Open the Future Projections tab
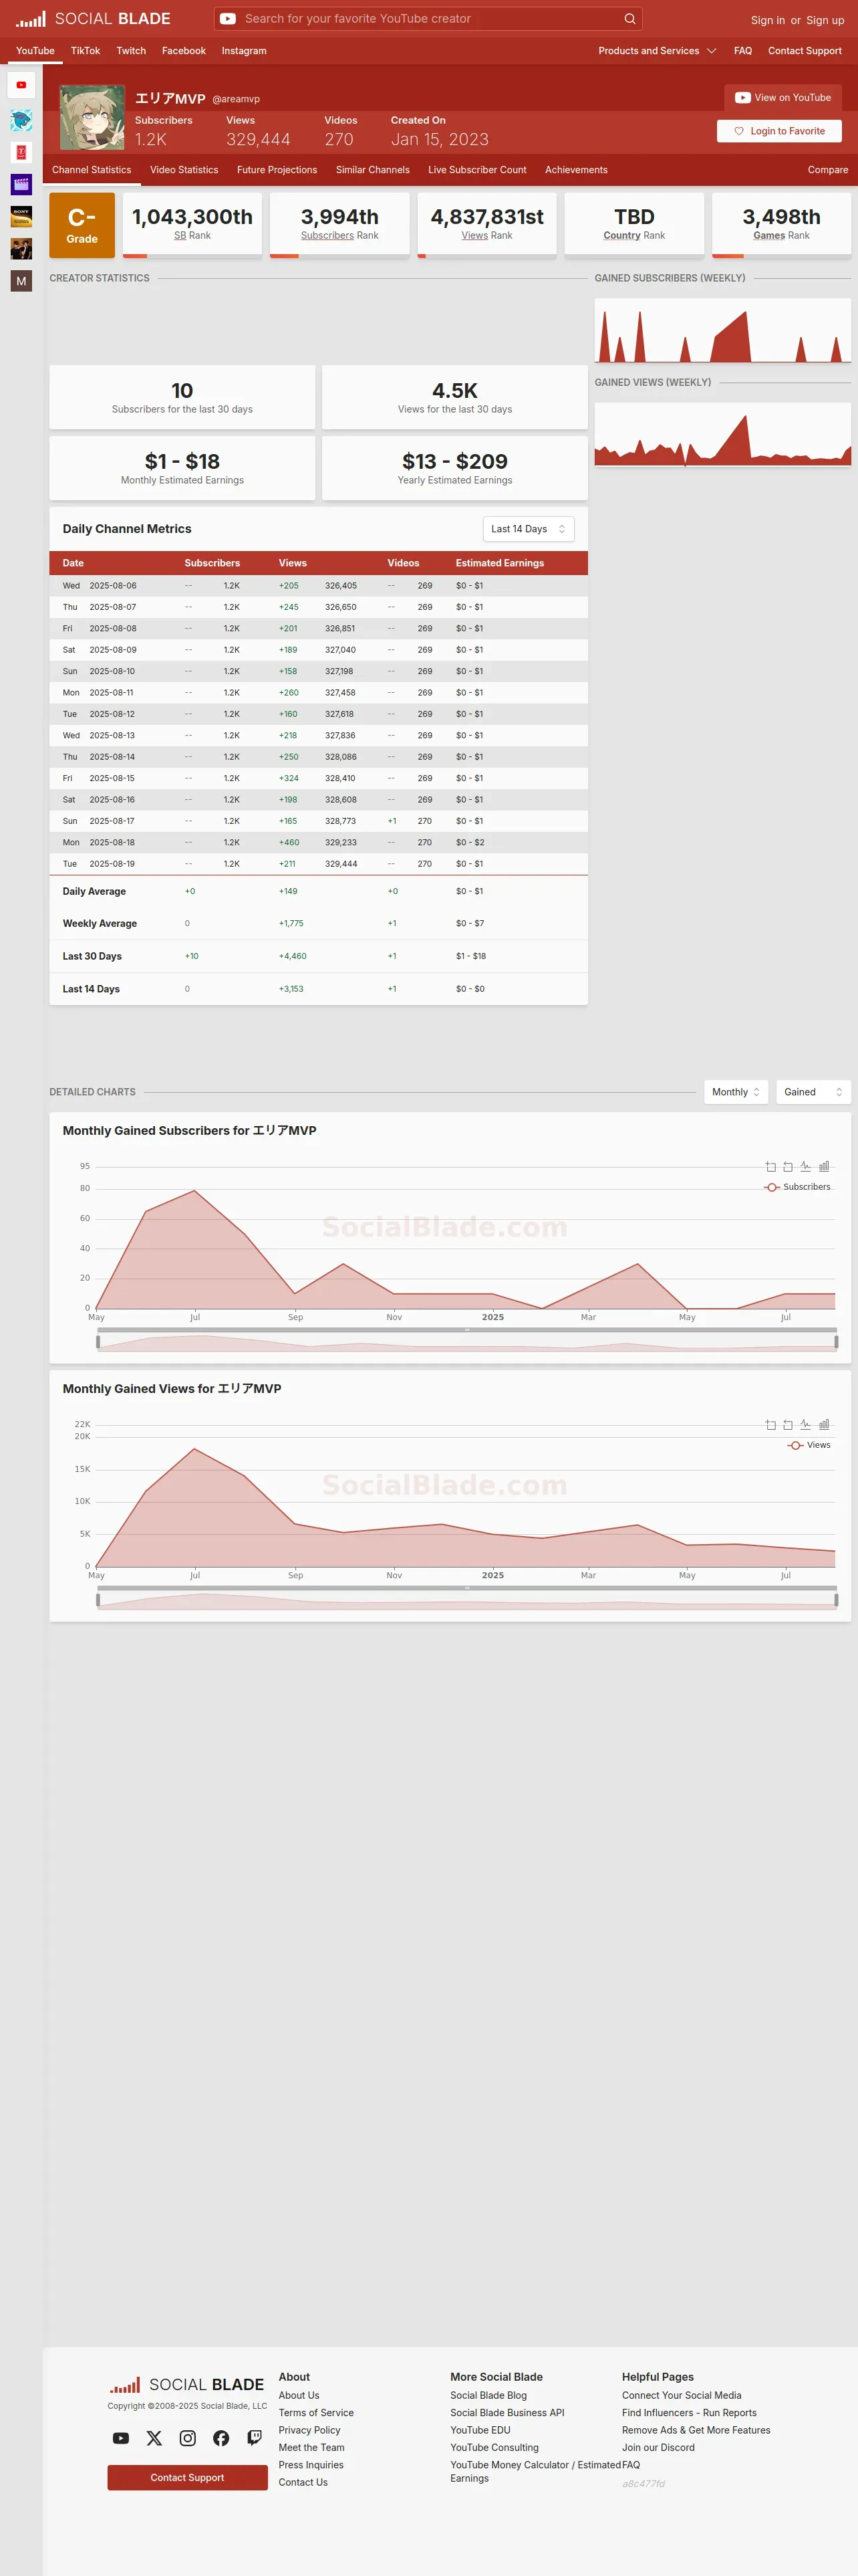 pos(277,170)
